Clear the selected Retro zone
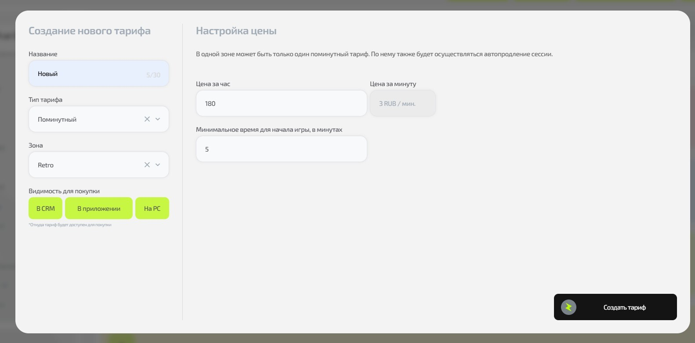695x343 pixels. pos(147,165)
